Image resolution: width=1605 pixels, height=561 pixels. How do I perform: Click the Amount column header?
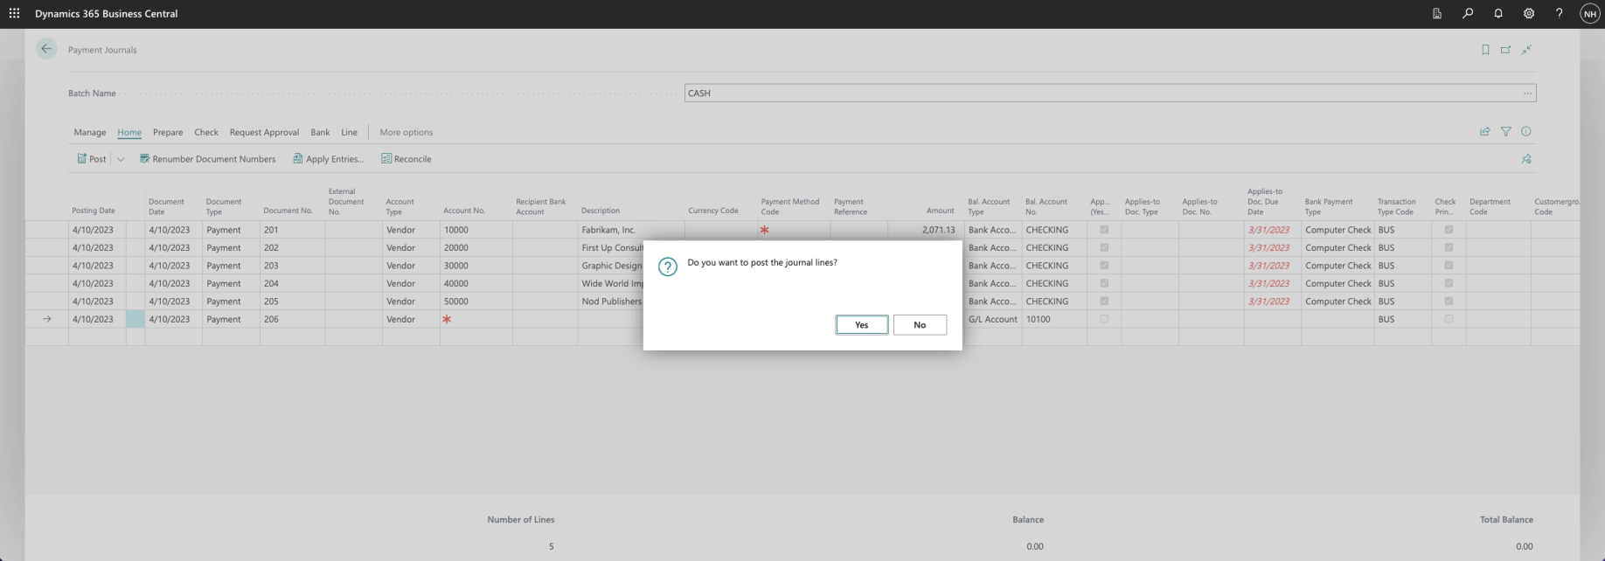pyautogui.click(x=941, y=211)
